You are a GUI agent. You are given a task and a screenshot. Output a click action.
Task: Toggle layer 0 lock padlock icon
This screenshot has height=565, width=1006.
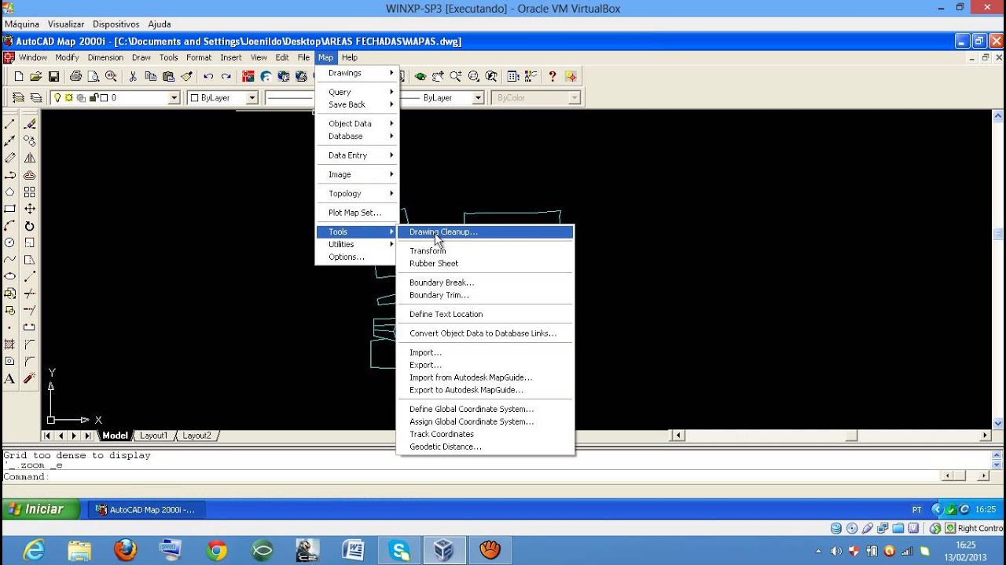click(x=94, y=98)
